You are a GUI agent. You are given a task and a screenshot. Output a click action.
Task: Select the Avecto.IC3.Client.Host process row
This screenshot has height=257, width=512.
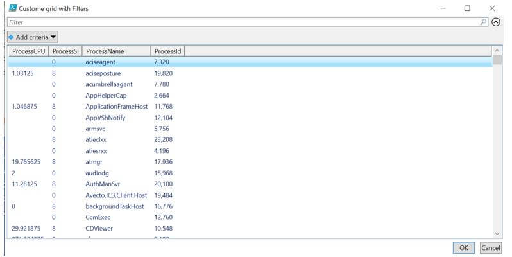(x=250, y=195)
